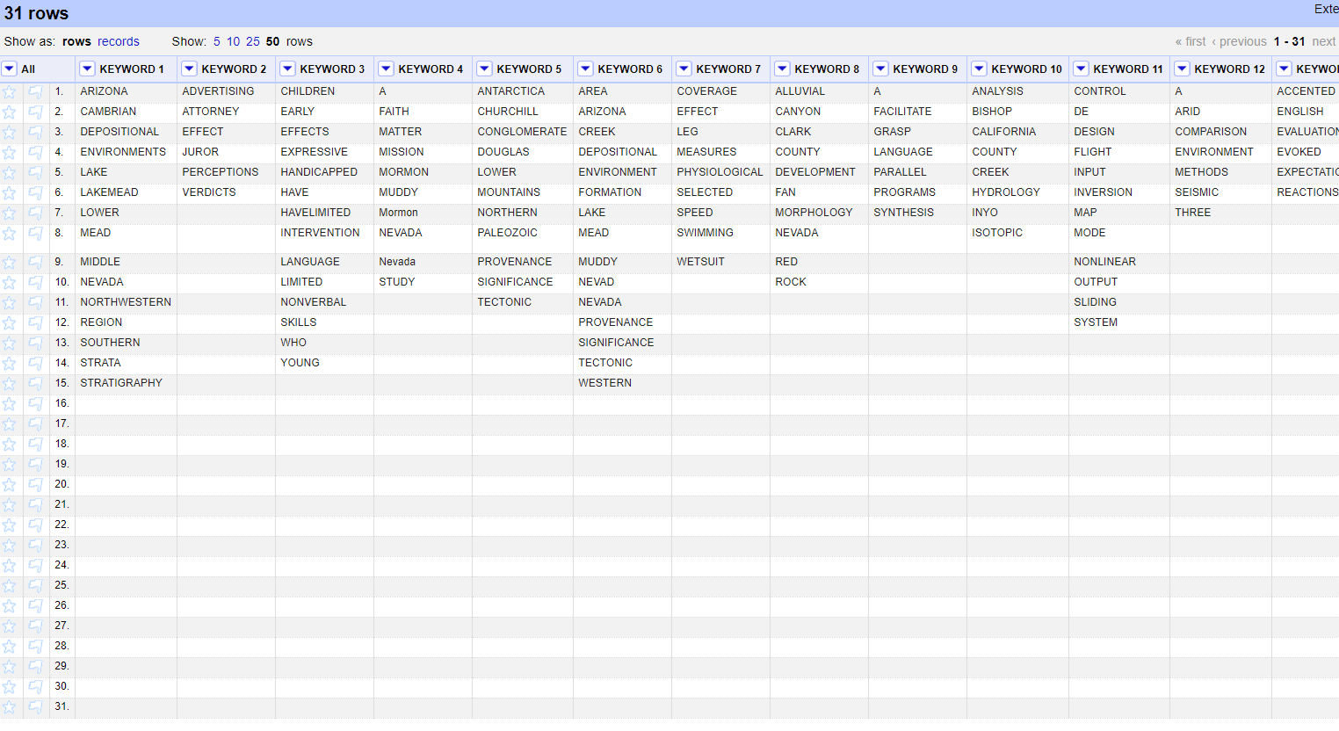Viewport: 1339px width, 731px height.
Task: Flag row 31
Action: tap(35, 706)
